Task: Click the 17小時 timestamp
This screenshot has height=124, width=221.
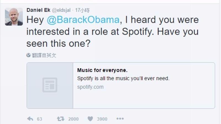Action: point(82,10)
